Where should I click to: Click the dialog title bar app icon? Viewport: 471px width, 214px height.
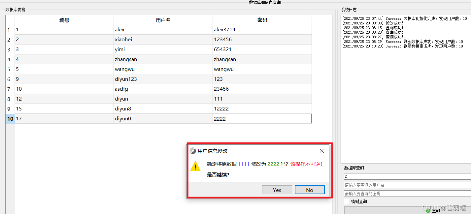193,151
